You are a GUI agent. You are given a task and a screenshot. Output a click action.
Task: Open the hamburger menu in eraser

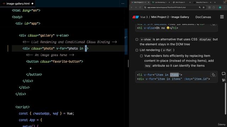tap(222, 17)
